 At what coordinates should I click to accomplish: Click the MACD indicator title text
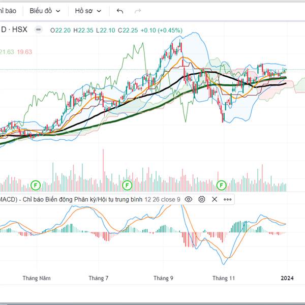click(x=71, y=199)
